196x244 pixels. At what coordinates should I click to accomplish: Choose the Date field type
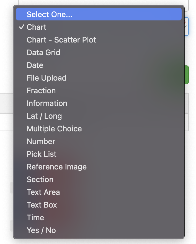[35, 65]
